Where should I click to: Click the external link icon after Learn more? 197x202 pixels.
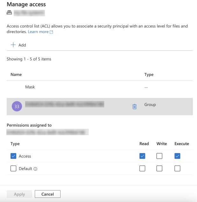point(52,32)
